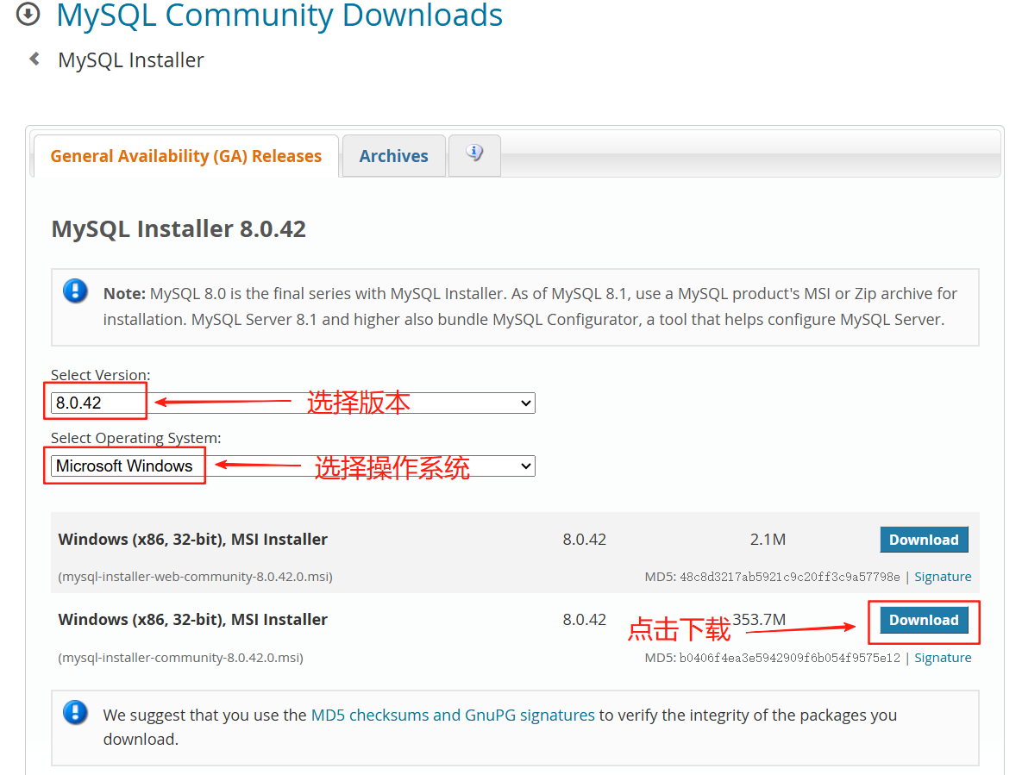Image resolution: width=1022 pixels, height=775 pixels.
Task: Open the Select Operating System dropdown
Action: point(292,466)
